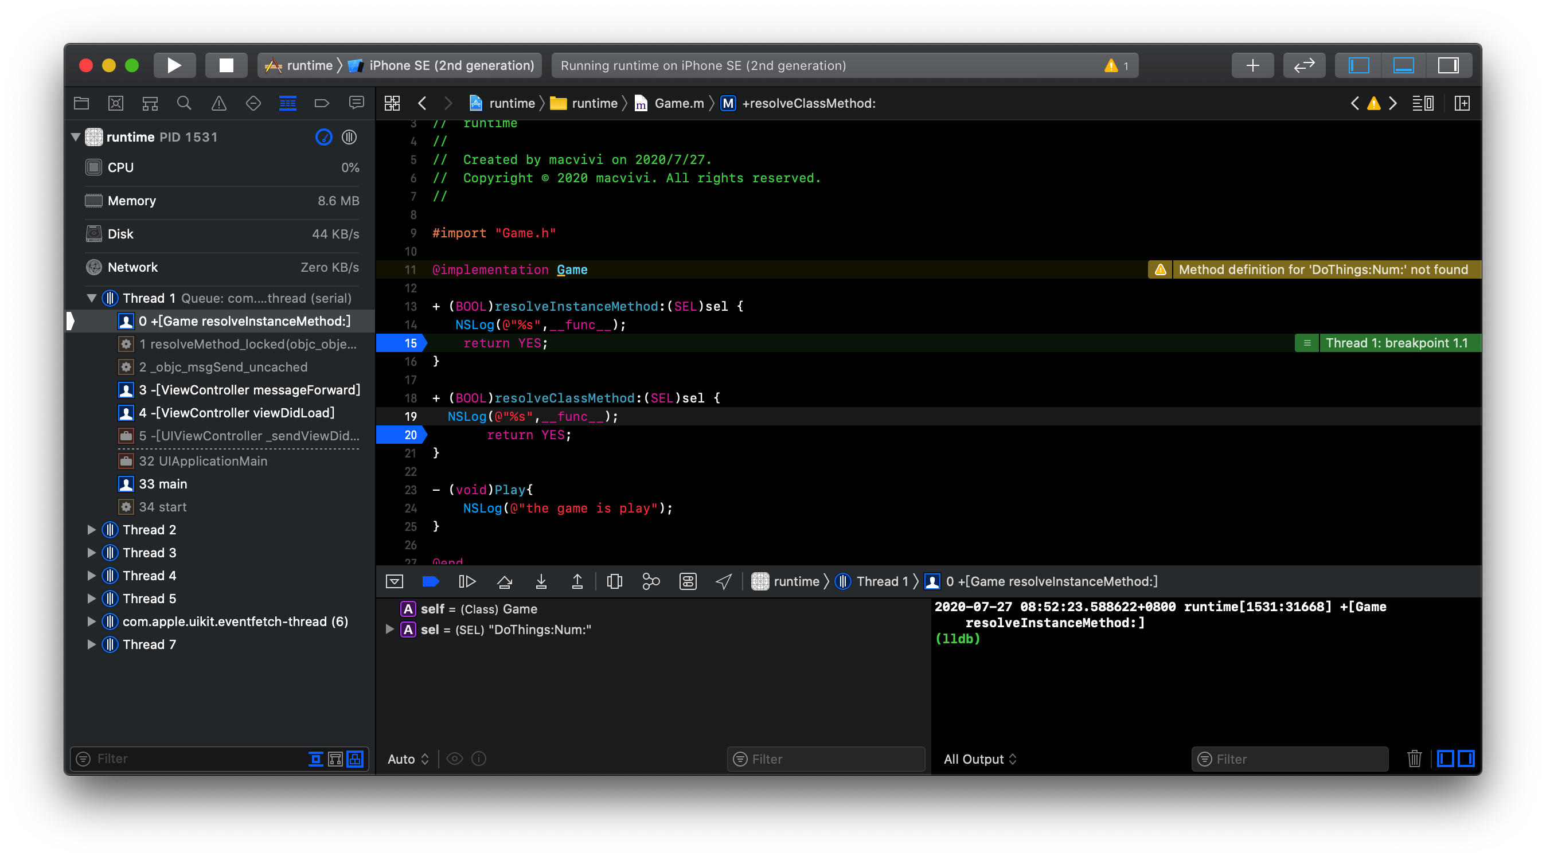The image size is (1546, 860).
Task: Toggle the navigator (left) panel
Action: point(1358,65)
